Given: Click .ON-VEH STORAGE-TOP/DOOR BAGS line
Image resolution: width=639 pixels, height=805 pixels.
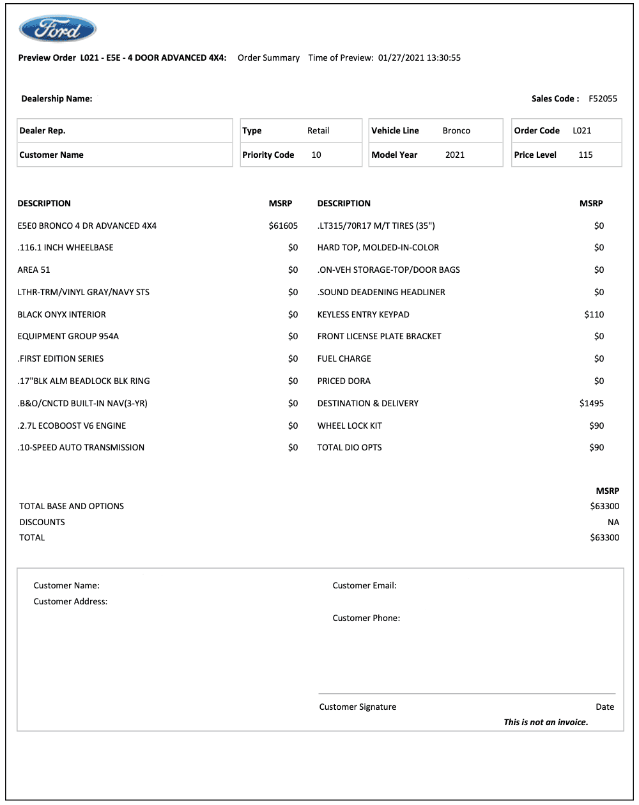Looking at the screenshot, I should [x=389, y=270].
